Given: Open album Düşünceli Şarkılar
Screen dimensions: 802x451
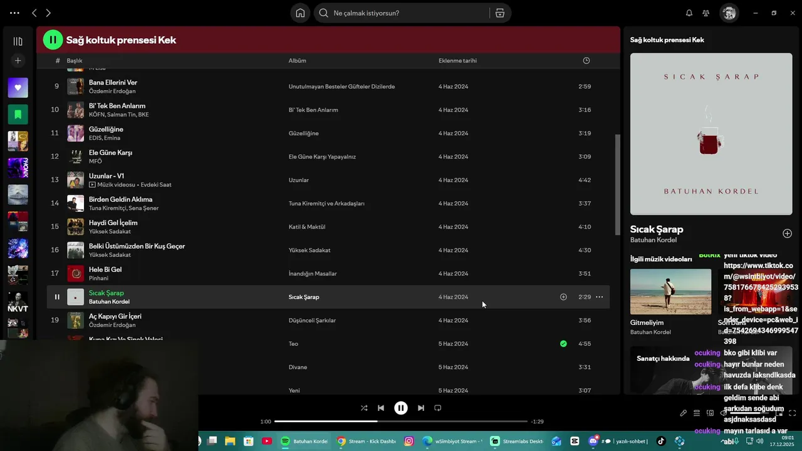Looking at the screenshot, I should pyautogui.click(x=312, y=321).
